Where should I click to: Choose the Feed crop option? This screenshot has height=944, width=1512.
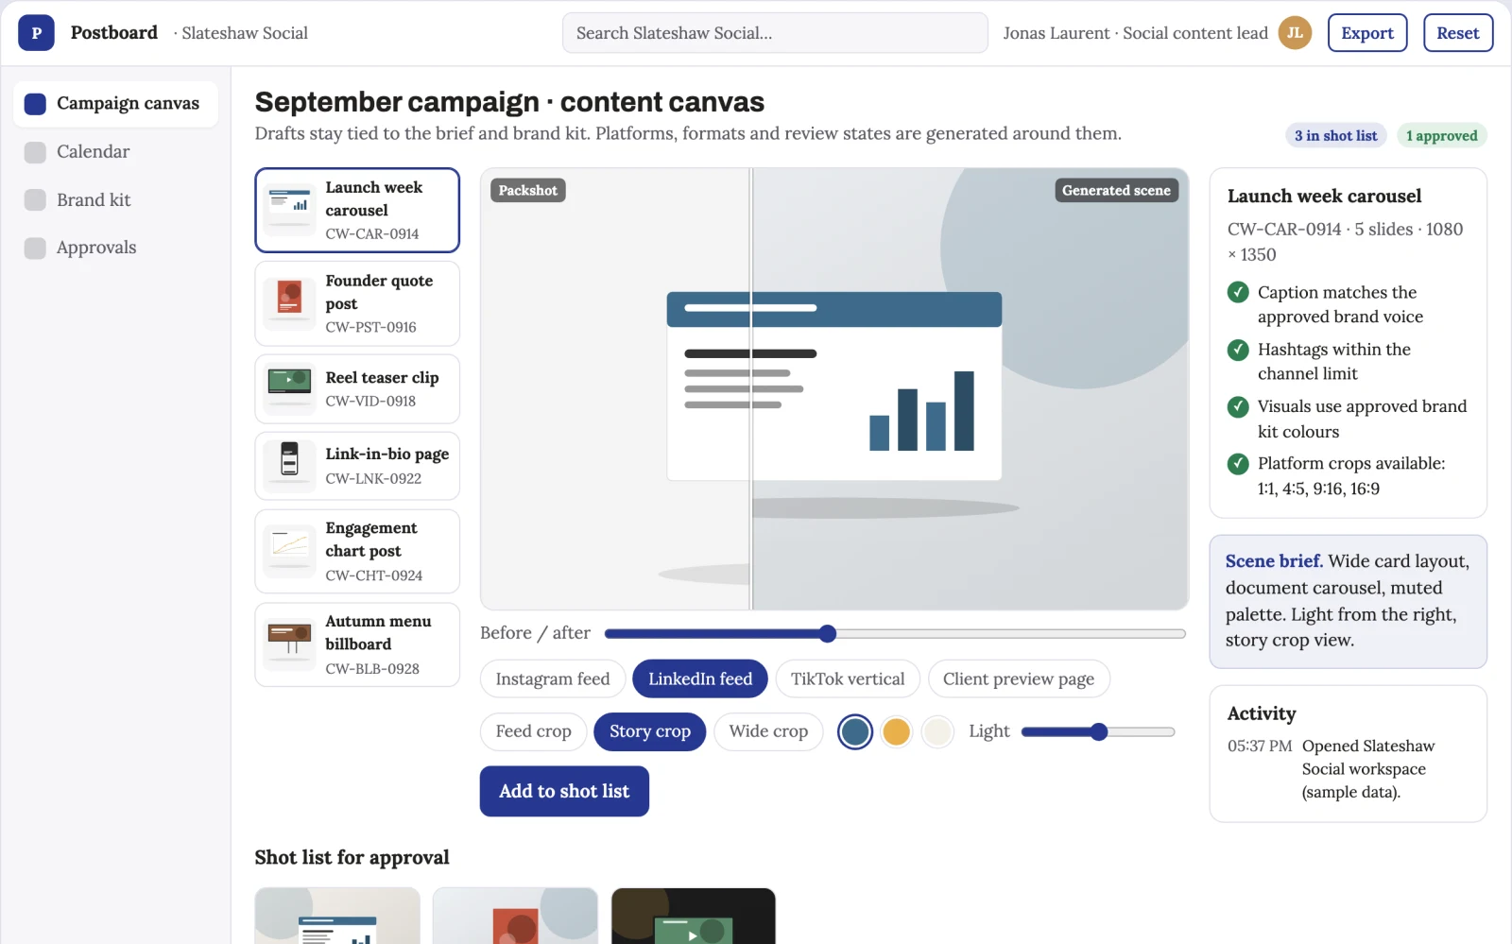(534, 731)
